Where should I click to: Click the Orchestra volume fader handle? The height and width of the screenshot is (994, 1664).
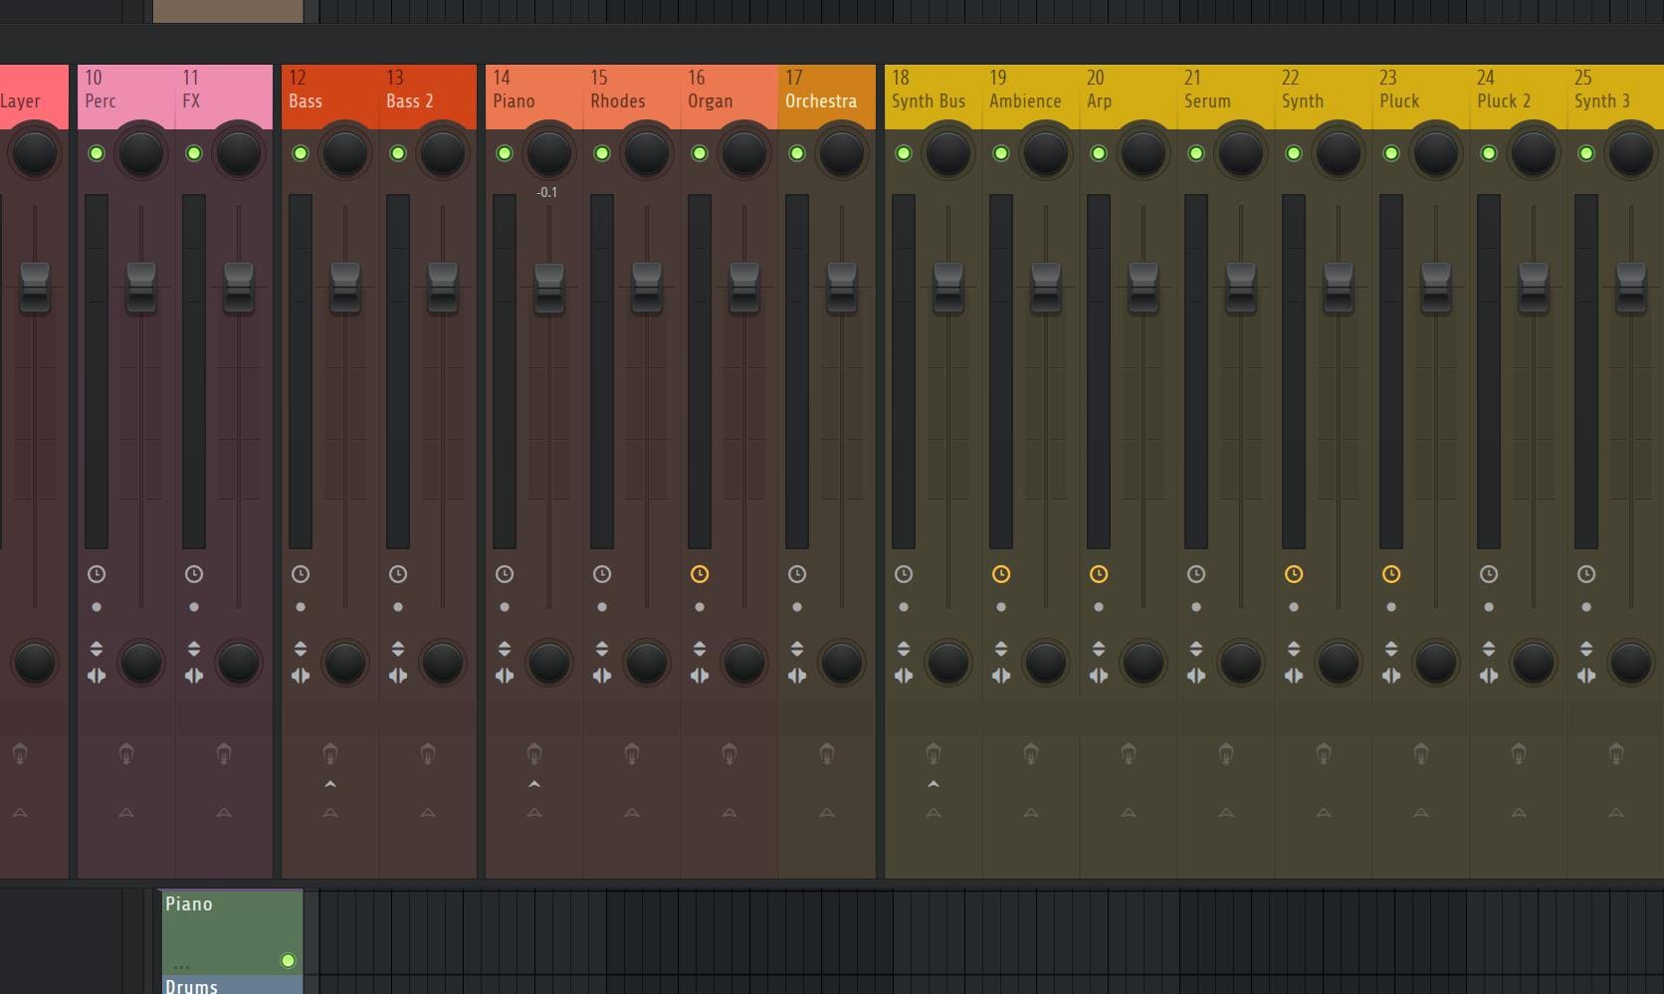(842, 288)
